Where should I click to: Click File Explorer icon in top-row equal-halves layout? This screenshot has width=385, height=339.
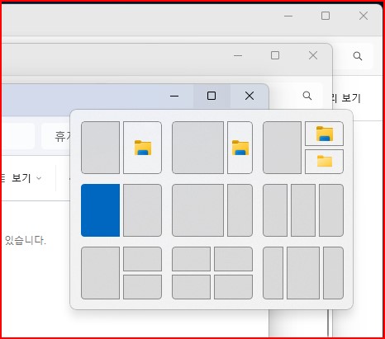pos(143,148)
